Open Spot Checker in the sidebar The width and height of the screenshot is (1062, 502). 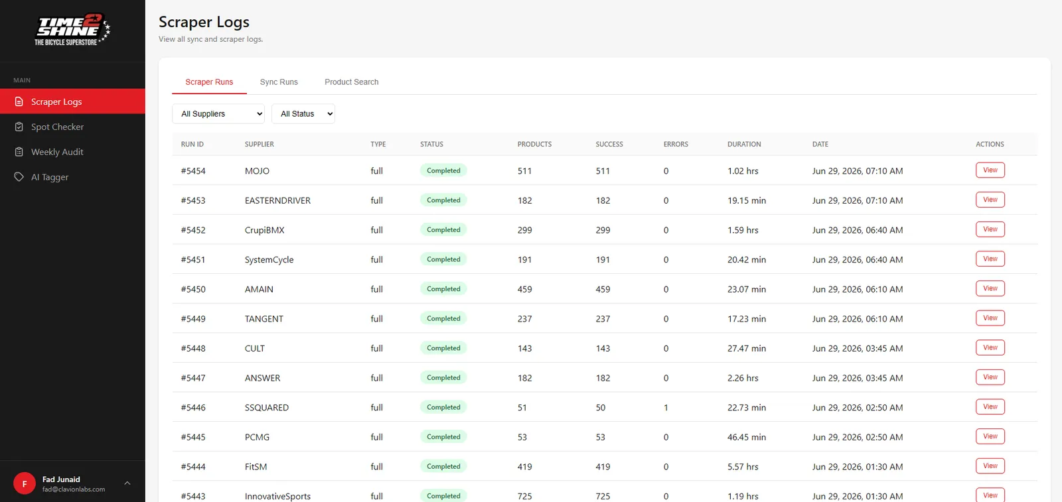(72, 127)
